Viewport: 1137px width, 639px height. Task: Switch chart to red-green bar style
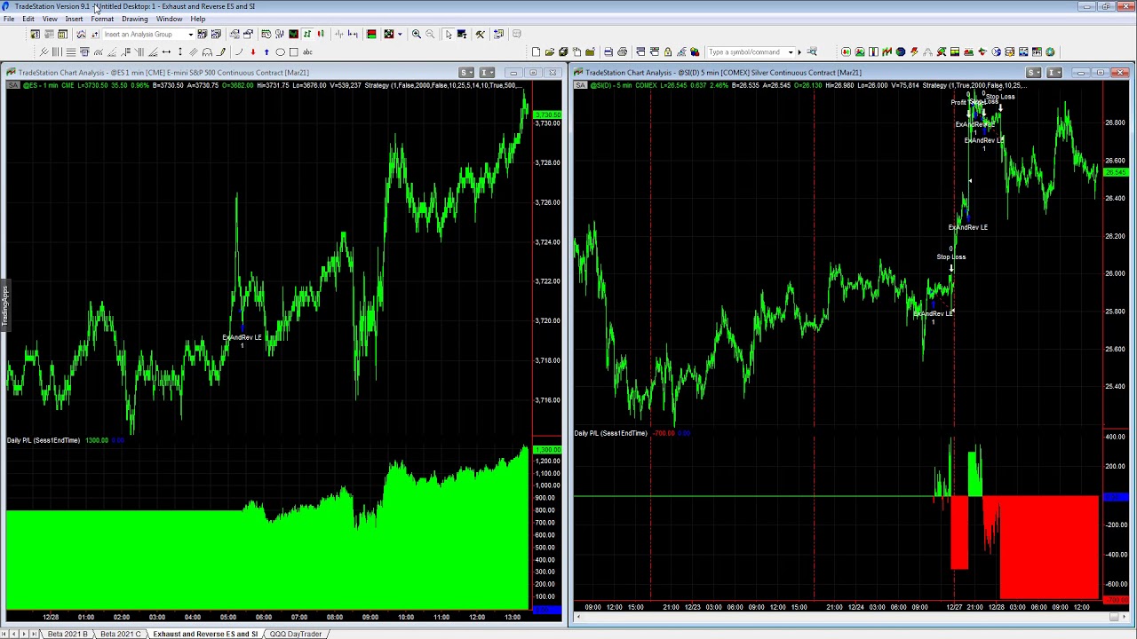(321, 34)
